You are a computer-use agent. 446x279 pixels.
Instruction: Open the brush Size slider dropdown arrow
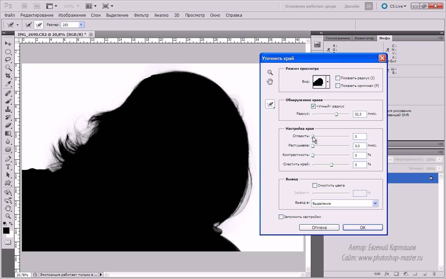pyautogui.click(x=81, y=25)
